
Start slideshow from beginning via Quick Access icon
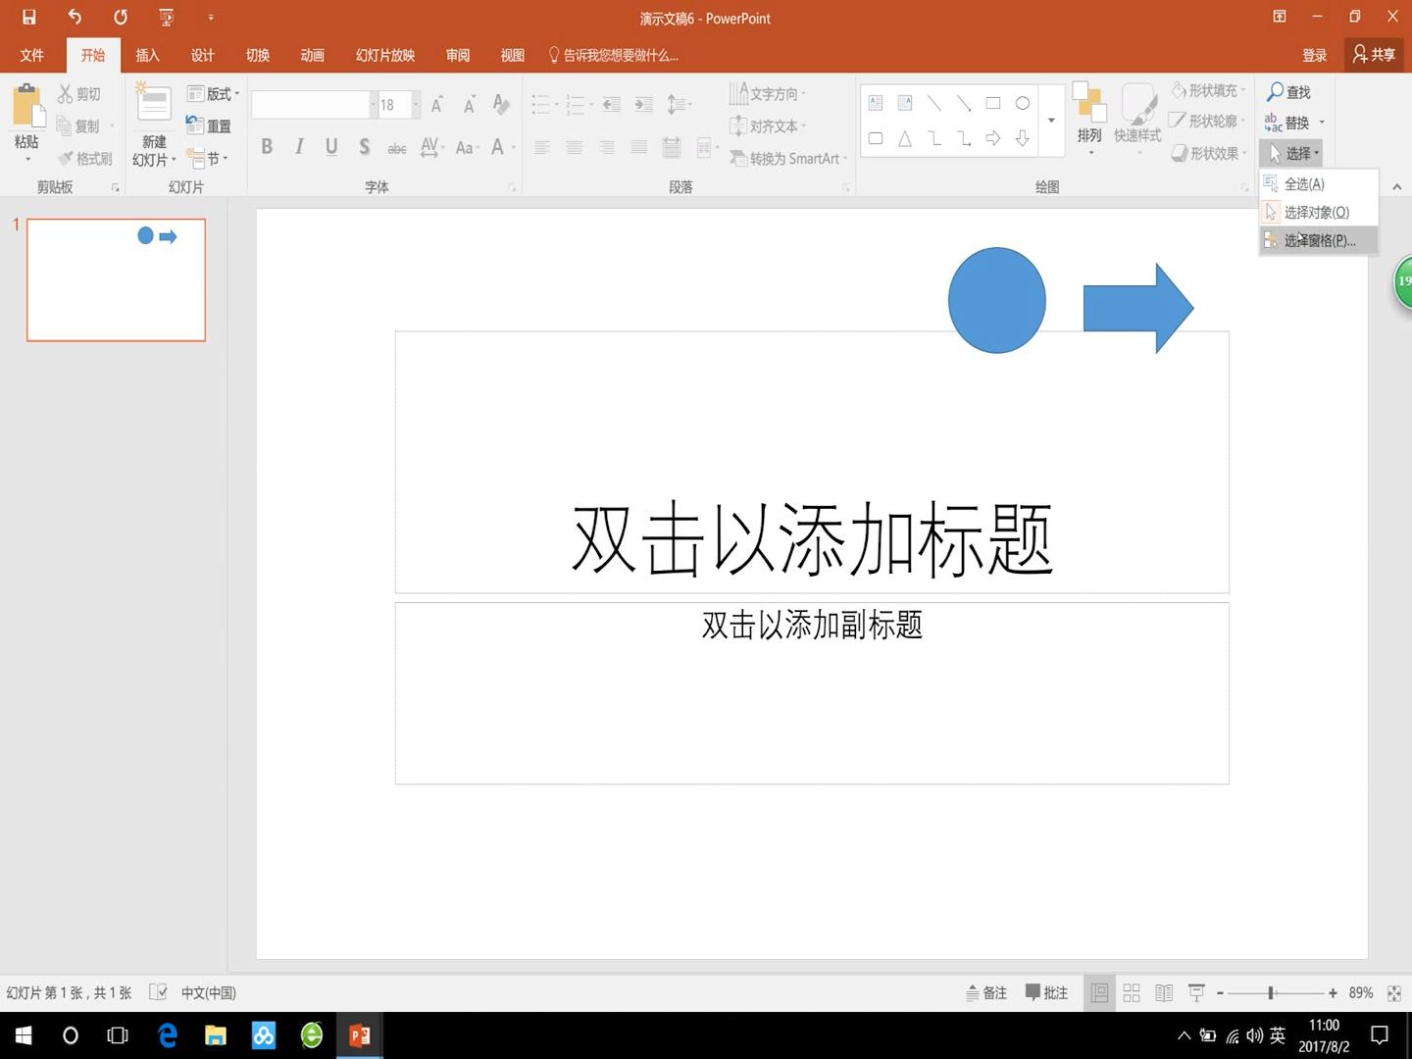coord(167,17)
